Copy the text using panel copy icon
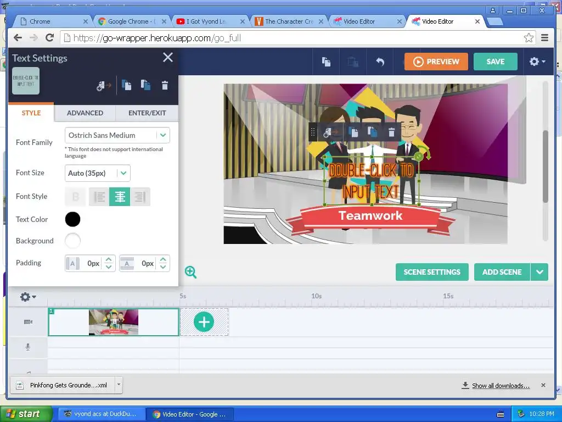The width and height of the screenshot is (562, 422). [127, 85]
